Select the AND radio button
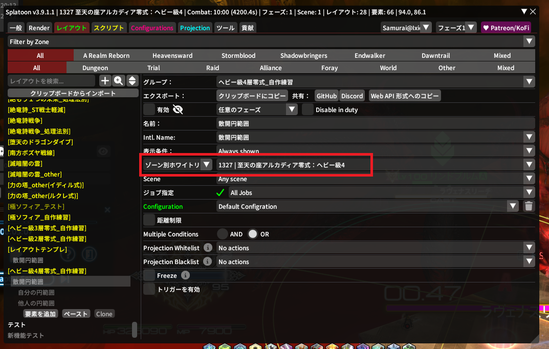Image resolution: width=549 pixels, height=349 pixels. point(223,234)
